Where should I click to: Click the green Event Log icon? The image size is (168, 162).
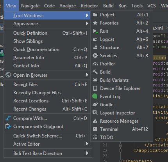click(x=95, y=96)
